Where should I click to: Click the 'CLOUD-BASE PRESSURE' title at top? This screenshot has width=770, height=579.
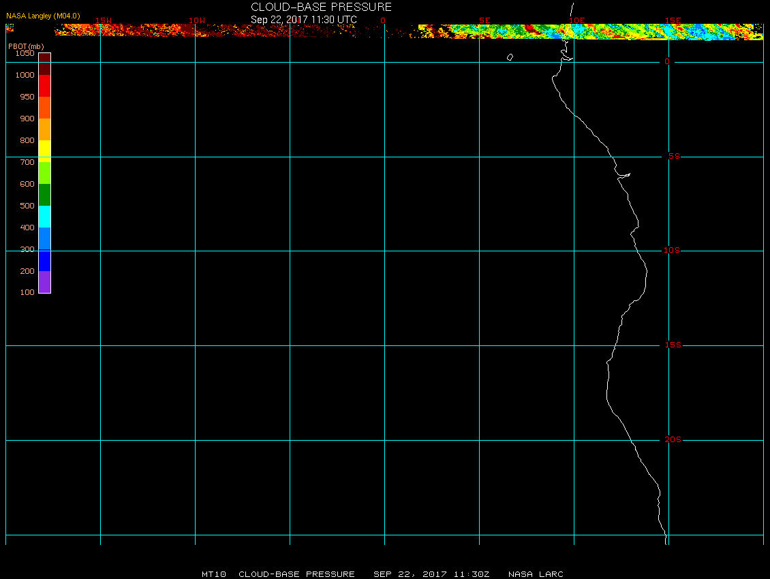click(321, 7)
